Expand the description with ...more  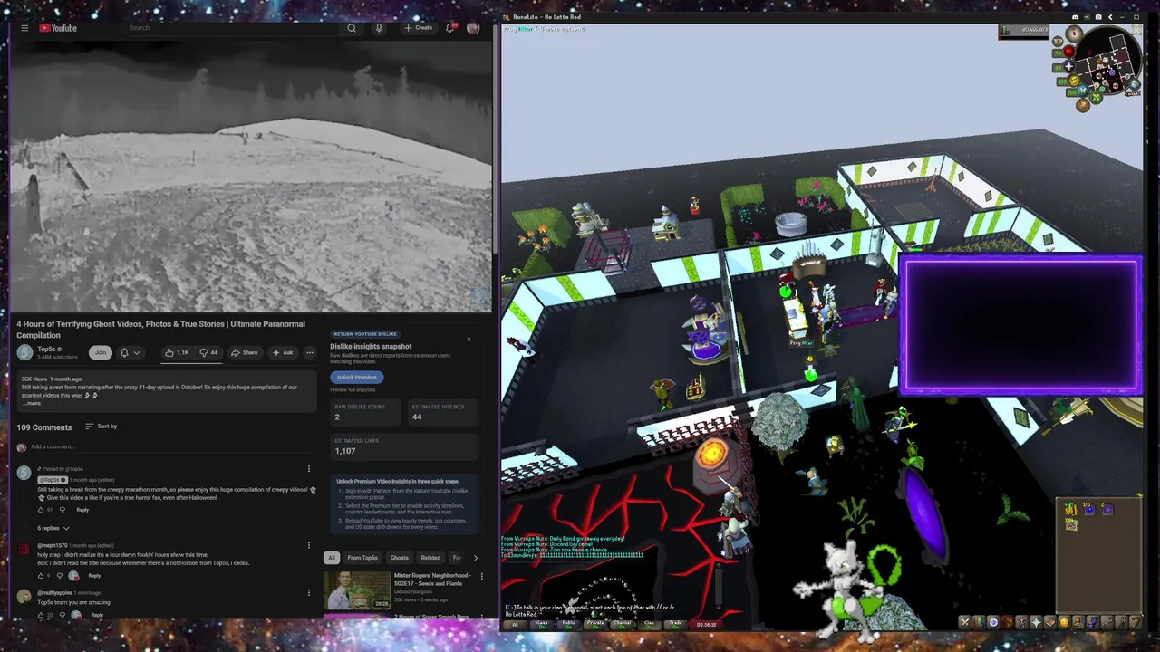click(32, 403)
